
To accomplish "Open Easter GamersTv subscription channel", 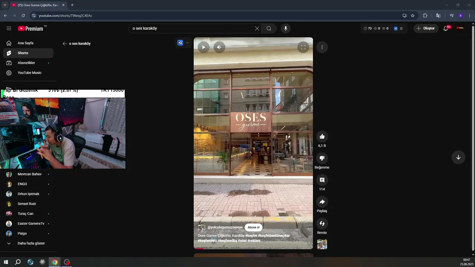I will (28, 224).
